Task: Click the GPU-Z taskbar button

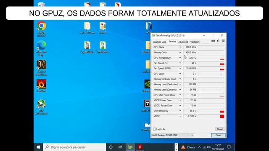Action: point(130,147)
